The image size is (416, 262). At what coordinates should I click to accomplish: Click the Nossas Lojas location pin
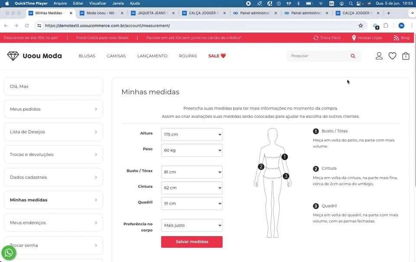354,38
